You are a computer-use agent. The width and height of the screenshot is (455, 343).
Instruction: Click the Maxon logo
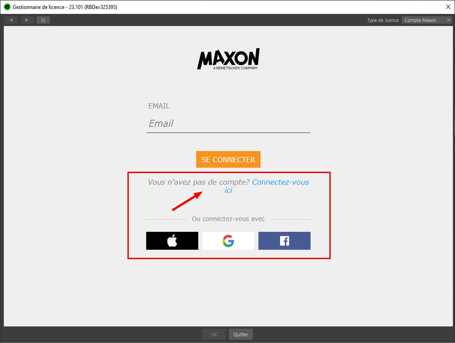click(x=228, y=59)
